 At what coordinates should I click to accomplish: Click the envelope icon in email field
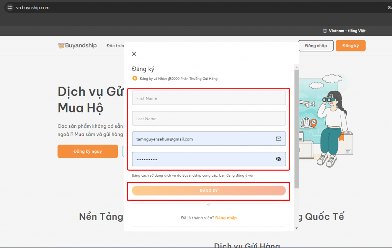pyautogui.click(x=279, y=138)
